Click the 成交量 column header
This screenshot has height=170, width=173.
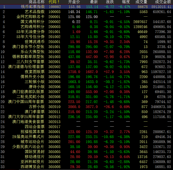(141, 2)
